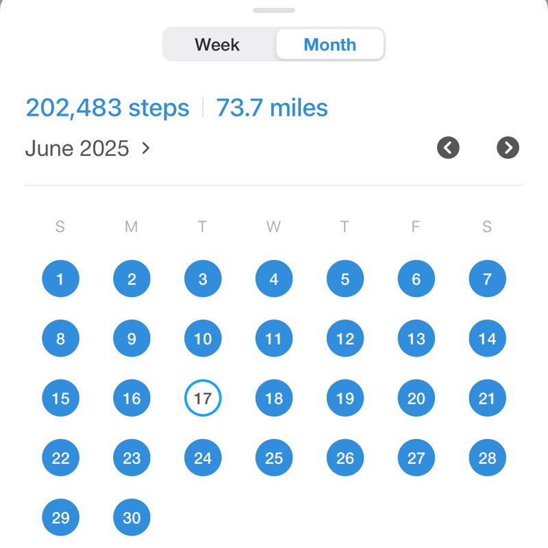Select the Month tab
Screen dimensions: 548x548
(329, 45)
